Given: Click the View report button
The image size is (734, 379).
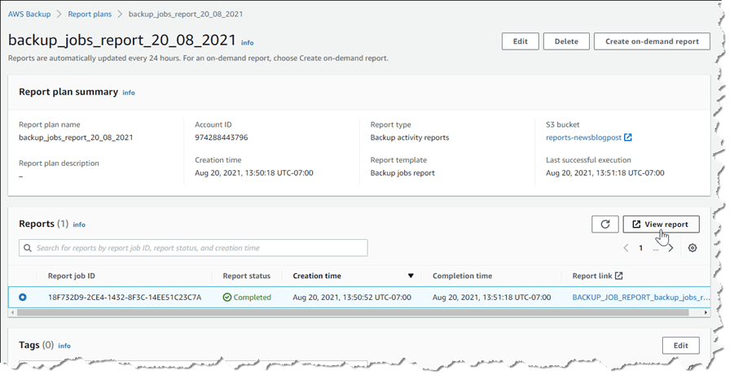Looking at the screenshot, I should (x=661, y=224).
